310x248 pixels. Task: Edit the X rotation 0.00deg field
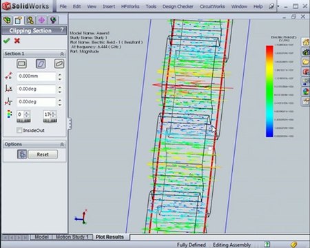point(37,89)
